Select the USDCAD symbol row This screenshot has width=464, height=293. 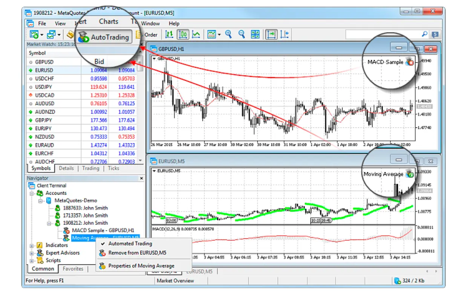pyautogui.click(x=82, y=95)
